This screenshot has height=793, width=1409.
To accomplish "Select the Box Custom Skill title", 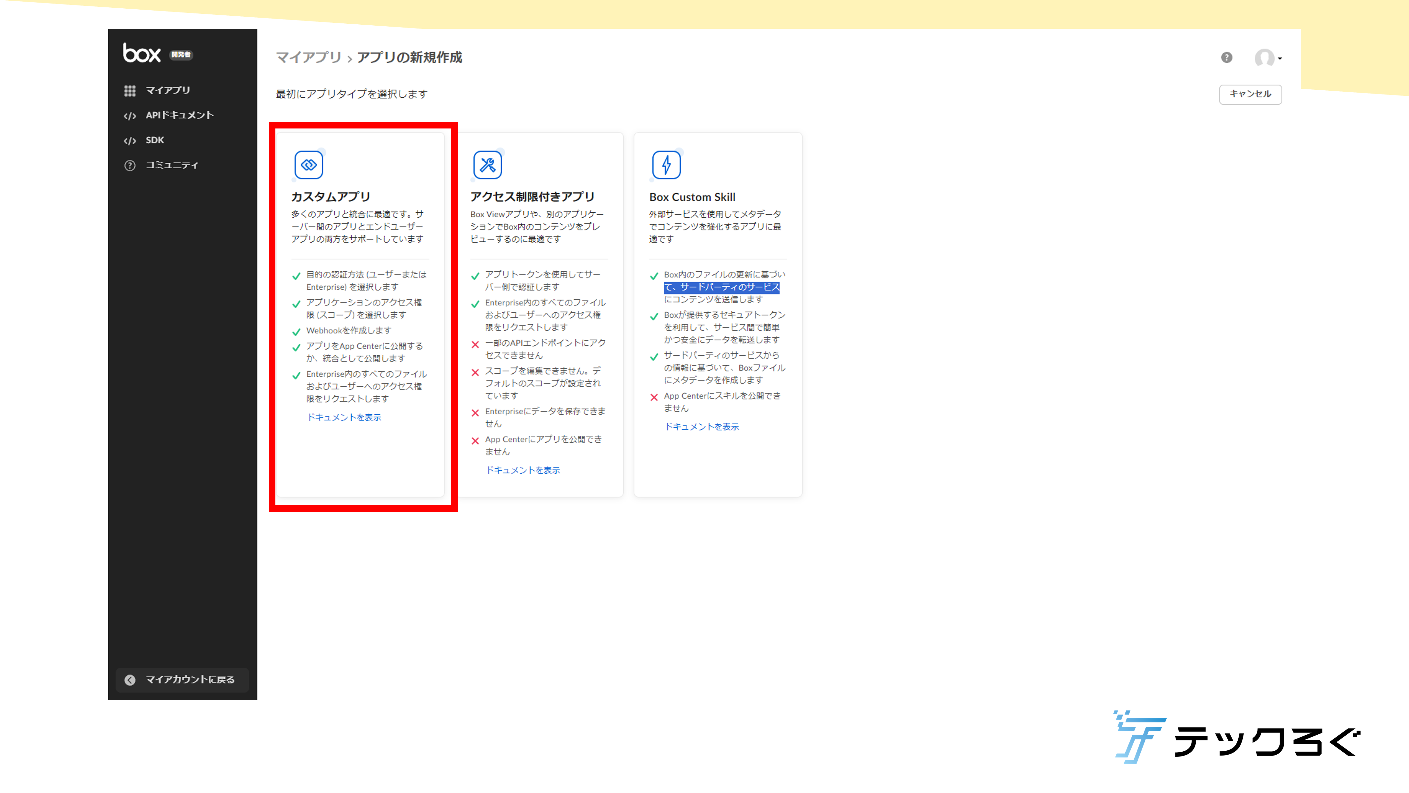I will coord(692,197).
